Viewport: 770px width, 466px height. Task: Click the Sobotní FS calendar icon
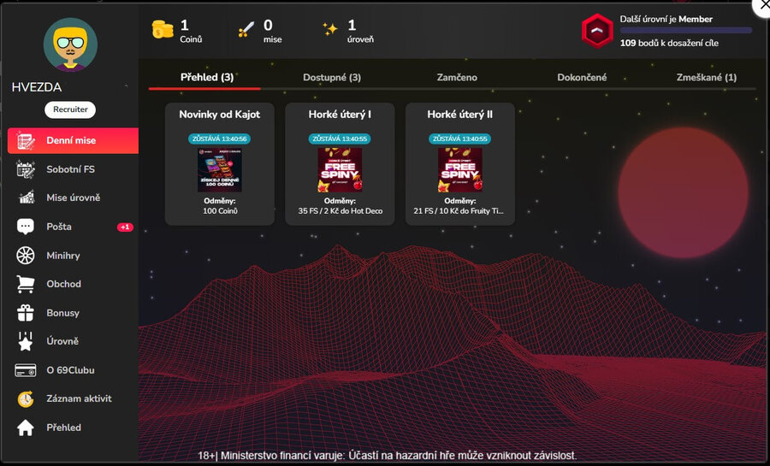[26, 169]
